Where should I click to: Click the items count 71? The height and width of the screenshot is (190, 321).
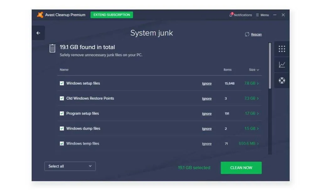pyautogui.click(x=226, y=144)
